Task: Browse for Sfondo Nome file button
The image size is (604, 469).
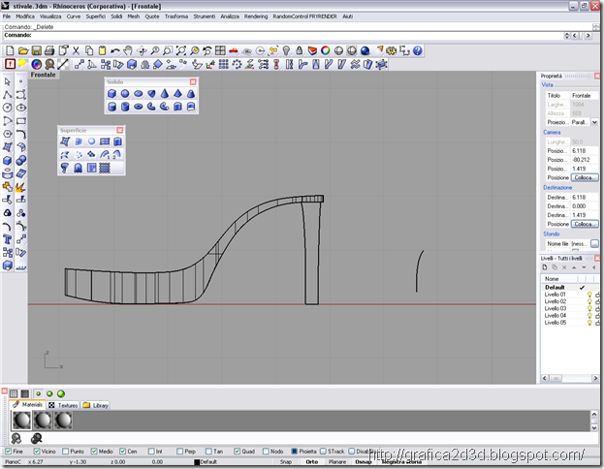Action: pos(594,243)
